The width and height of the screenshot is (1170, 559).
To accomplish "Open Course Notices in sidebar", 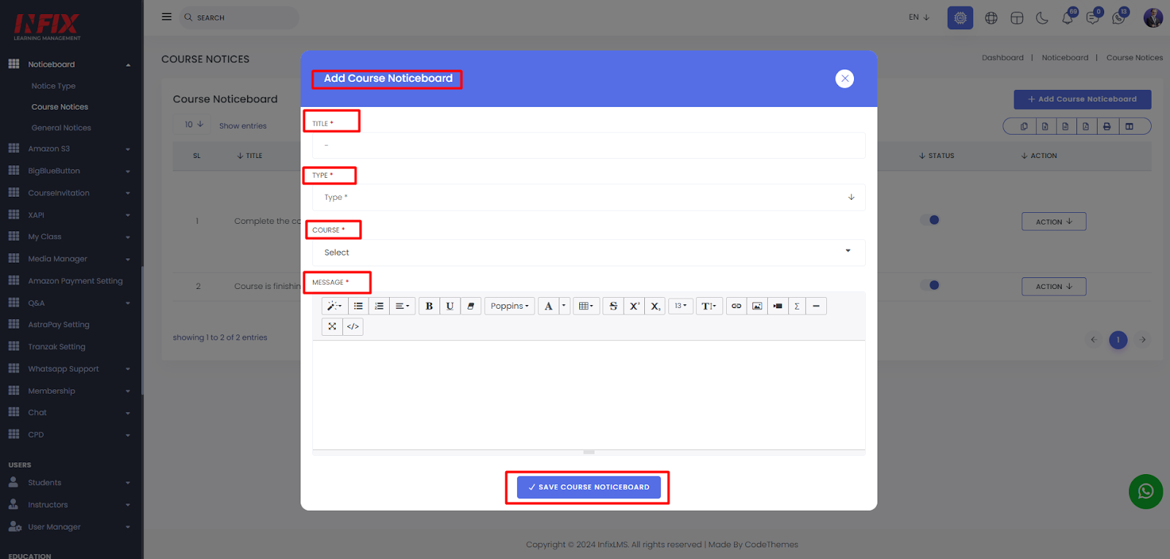I will [60, 107].
